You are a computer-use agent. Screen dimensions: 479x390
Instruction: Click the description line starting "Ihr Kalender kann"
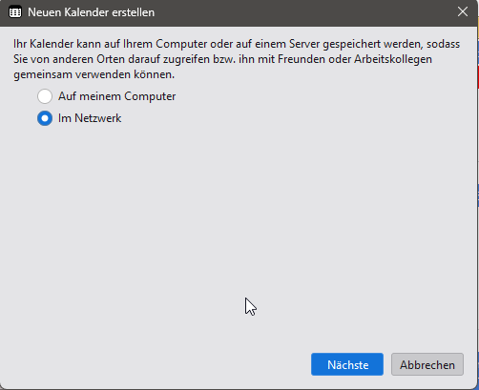[237, 44]
